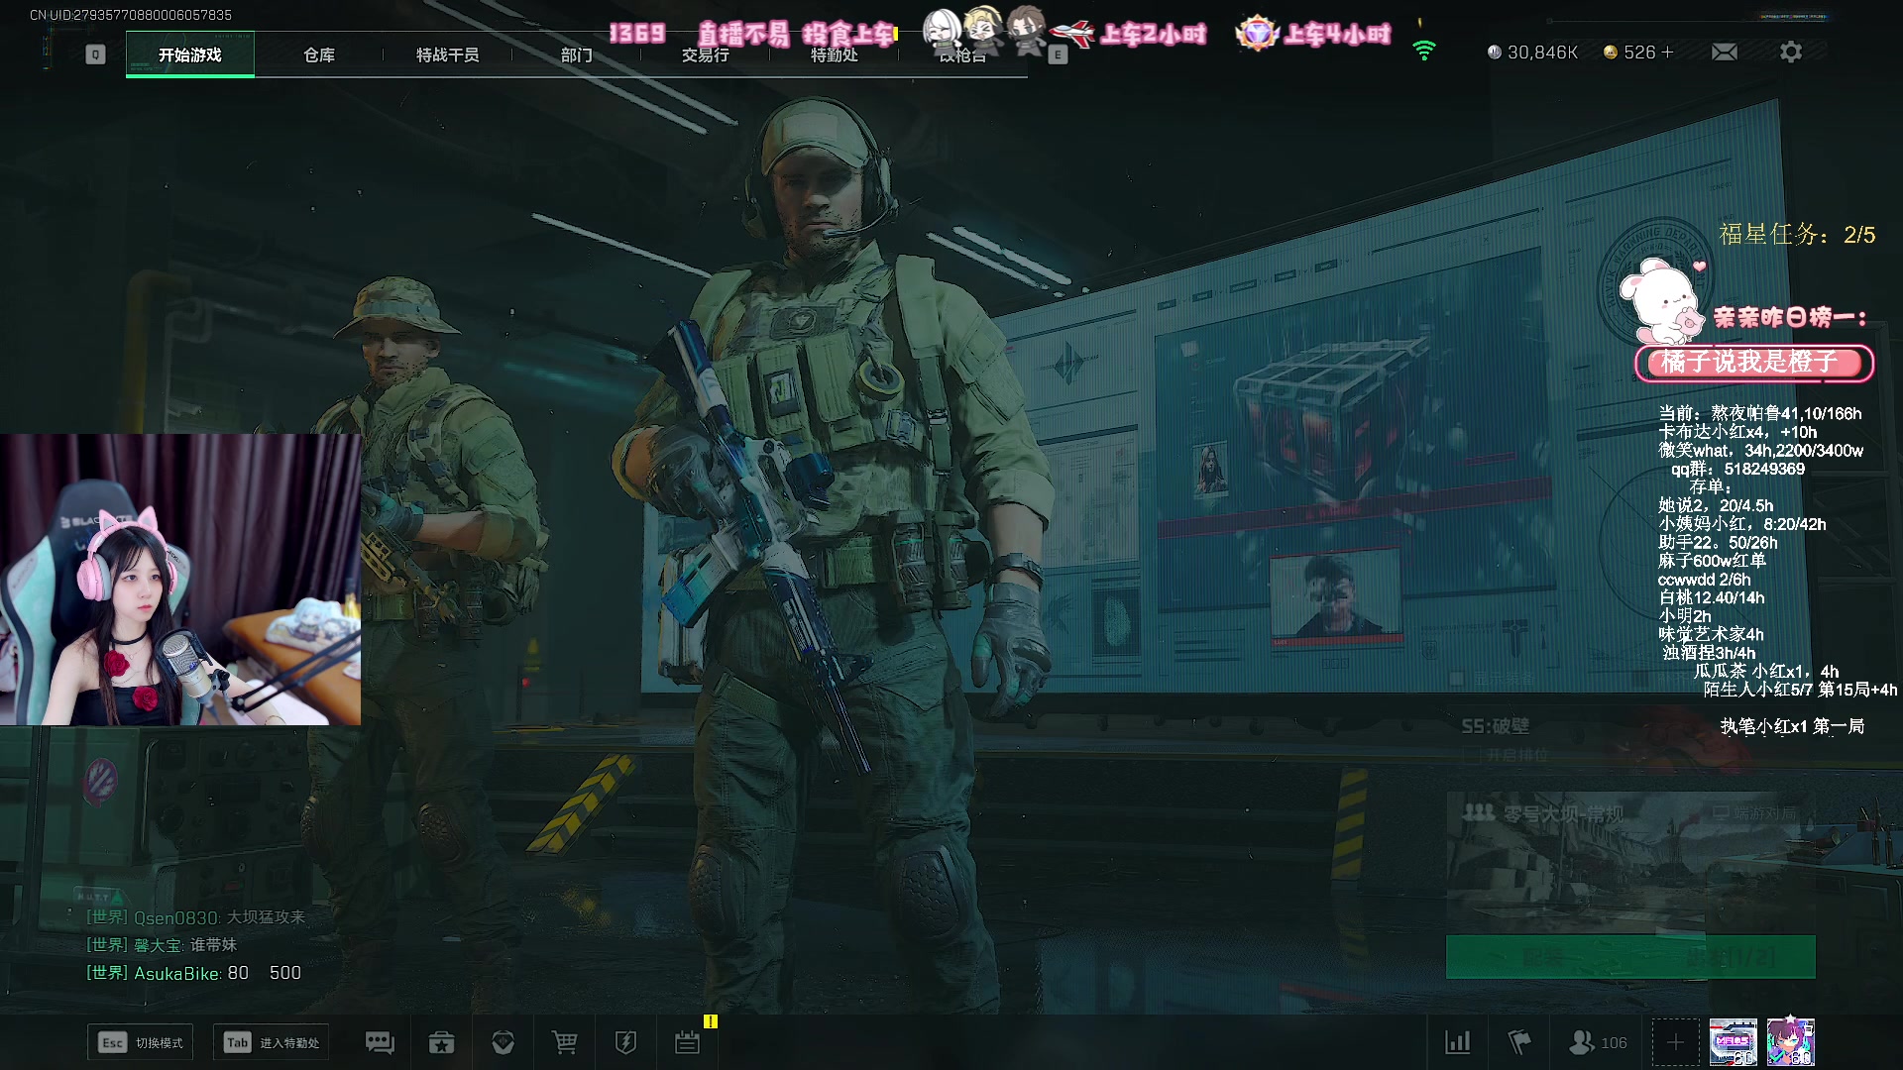Click the 福星任务：2/5 overlay text
Viewport: 1903px width, 1070px height.
coord(1797,235)
